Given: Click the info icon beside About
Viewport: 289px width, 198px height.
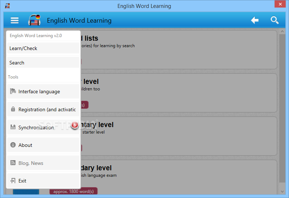Looking at the screenshot, I should [13, 145].
